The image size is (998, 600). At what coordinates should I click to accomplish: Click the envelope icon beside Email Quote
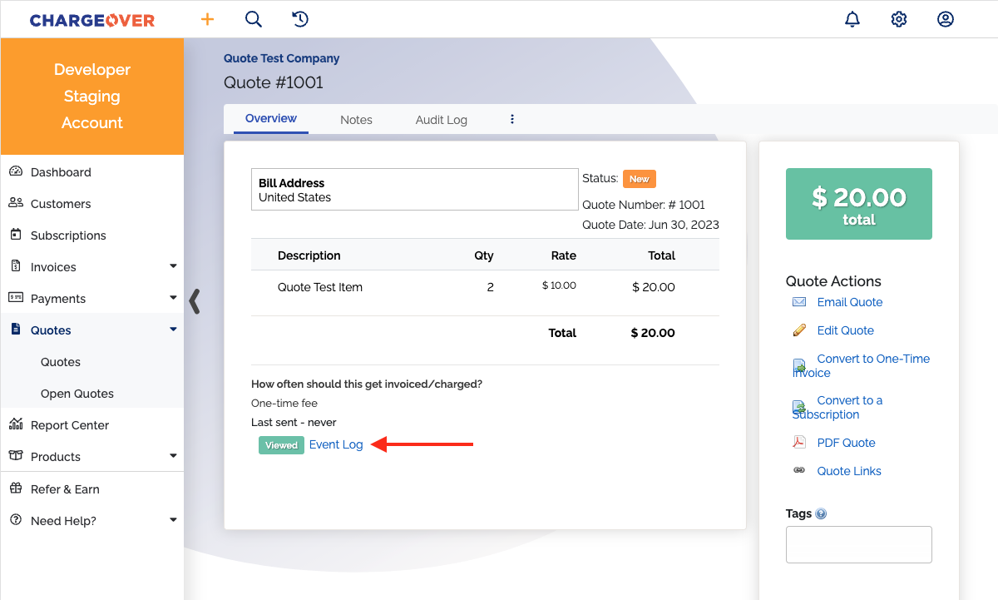799,302
